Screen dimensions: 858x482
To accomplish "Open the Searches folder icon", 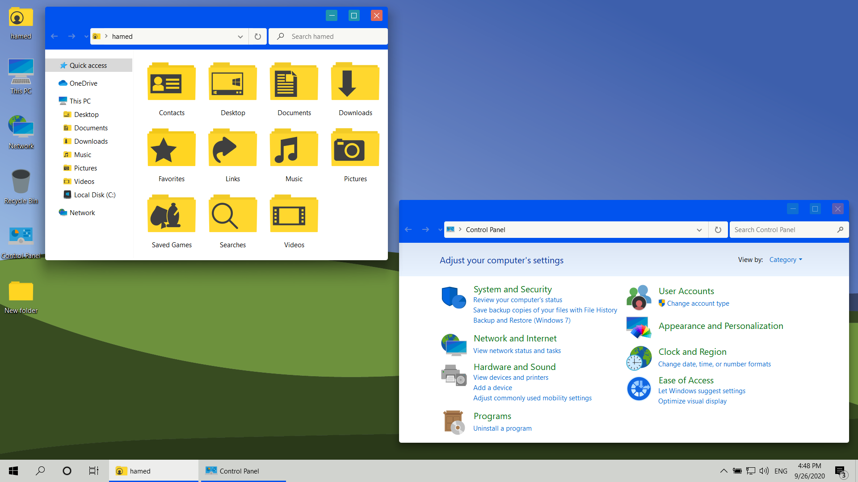I will (x=232, y=214).
